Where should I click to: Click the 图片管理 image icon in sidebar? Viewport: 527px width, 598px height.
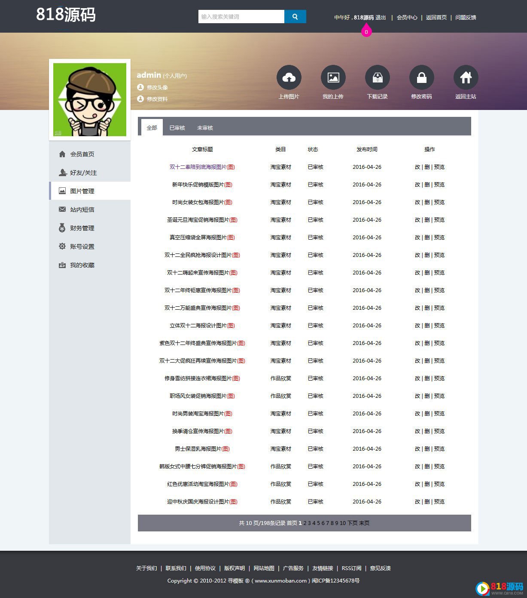(62, 191)
